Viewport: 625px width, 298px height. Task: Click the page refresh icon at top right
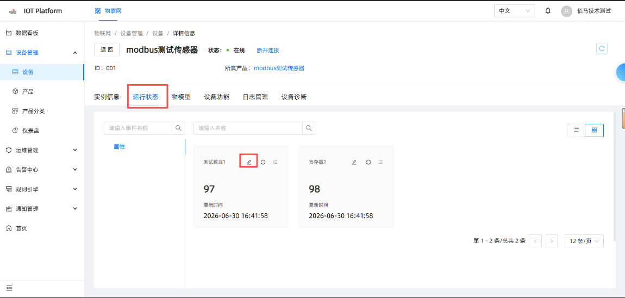(602, 48)
